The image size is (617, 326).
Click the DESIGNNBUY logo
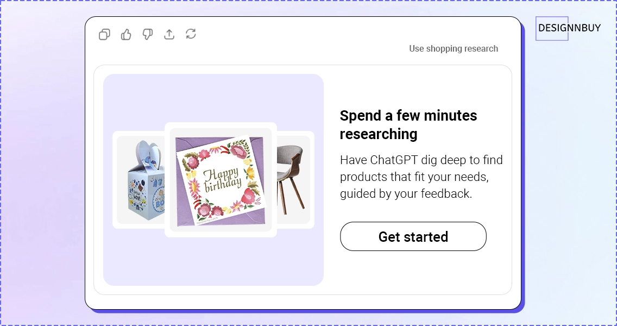[569, 28]
